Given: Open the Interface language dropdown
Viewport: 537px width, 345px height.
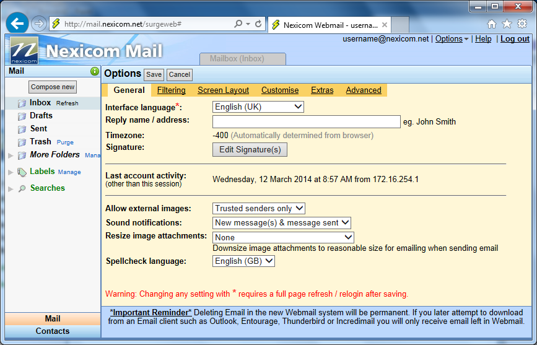Looking at the screenshot, I should click(x=258, y=107).
